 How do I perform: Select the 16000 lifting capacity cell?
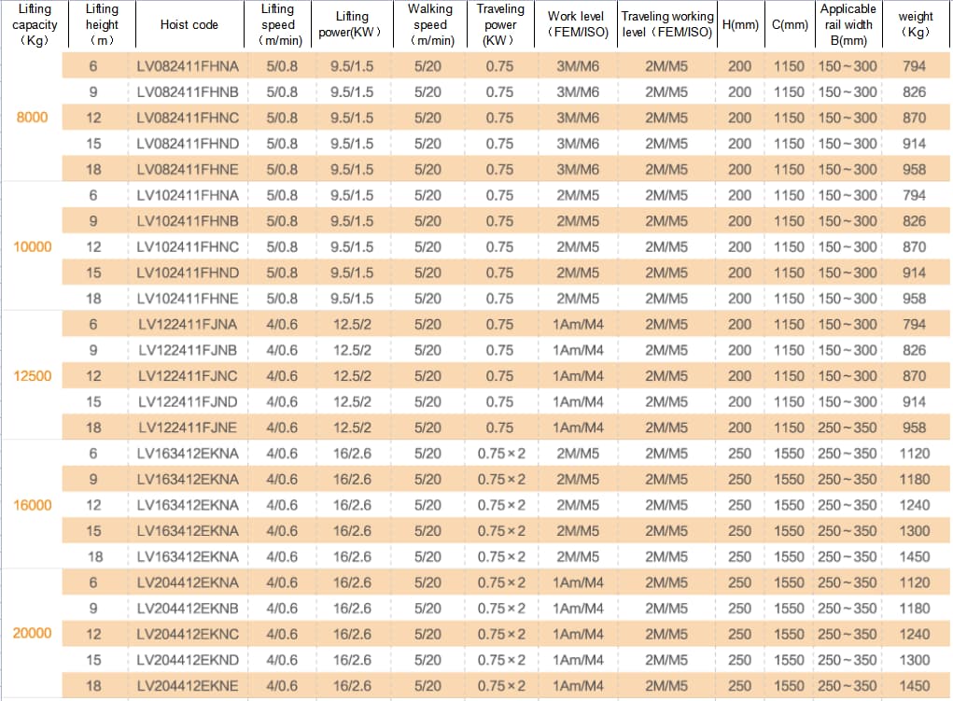click(x=33, y=505)
